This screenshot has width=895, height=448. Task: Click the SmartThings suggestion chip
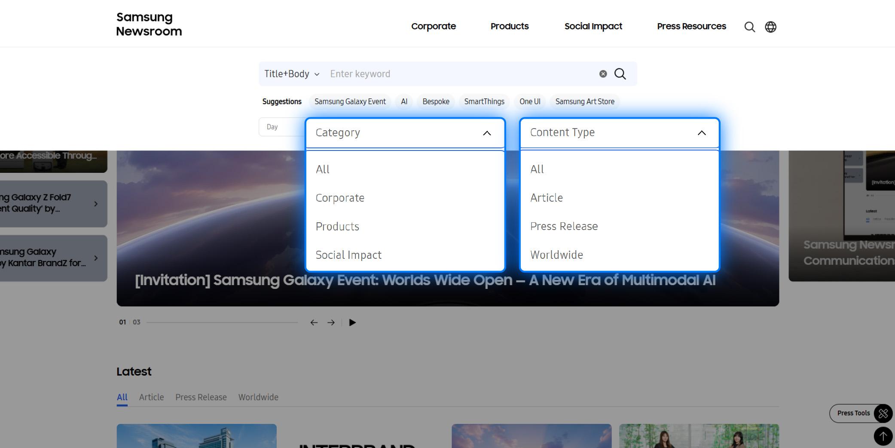point(484,101)
